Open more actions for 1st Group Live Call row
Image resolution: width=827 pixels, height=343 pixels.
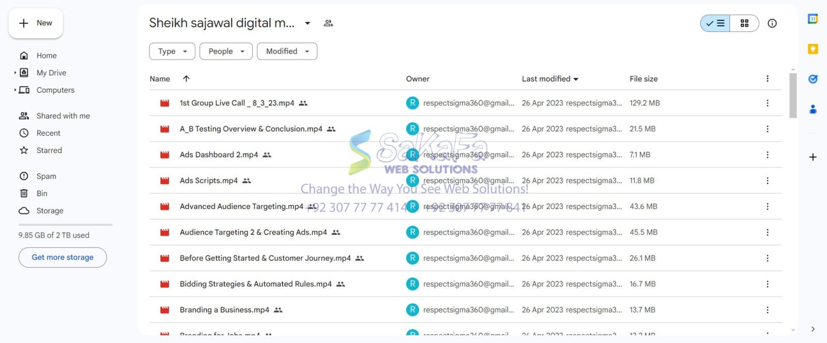pyautogui.click(x=768, y=103)
